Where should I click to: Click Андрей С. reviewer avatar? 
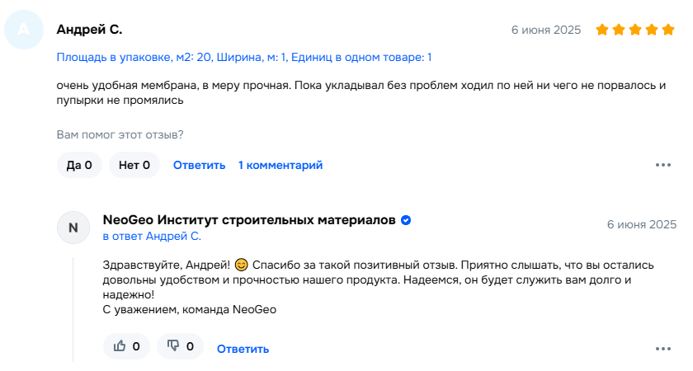pos(24,30)
